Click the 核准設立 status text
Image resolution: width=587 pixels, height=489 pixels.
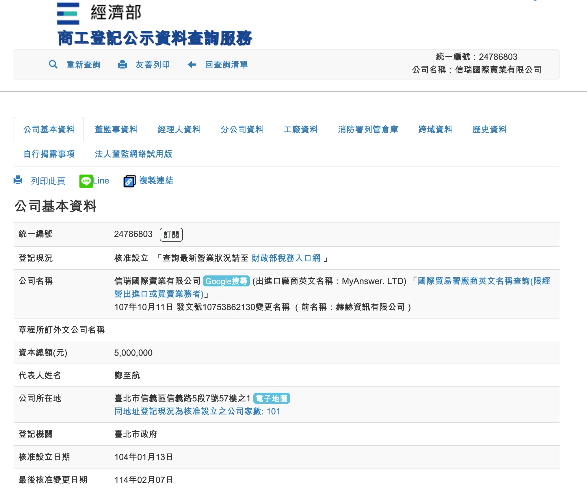131,258
